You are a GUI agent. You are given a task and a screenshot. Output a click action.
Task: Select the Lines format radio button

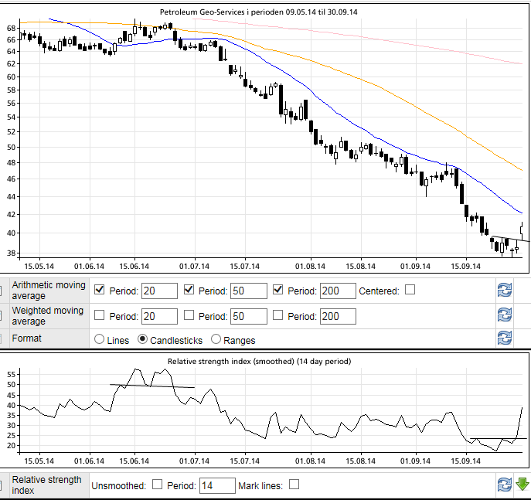(x=99, y=339)
